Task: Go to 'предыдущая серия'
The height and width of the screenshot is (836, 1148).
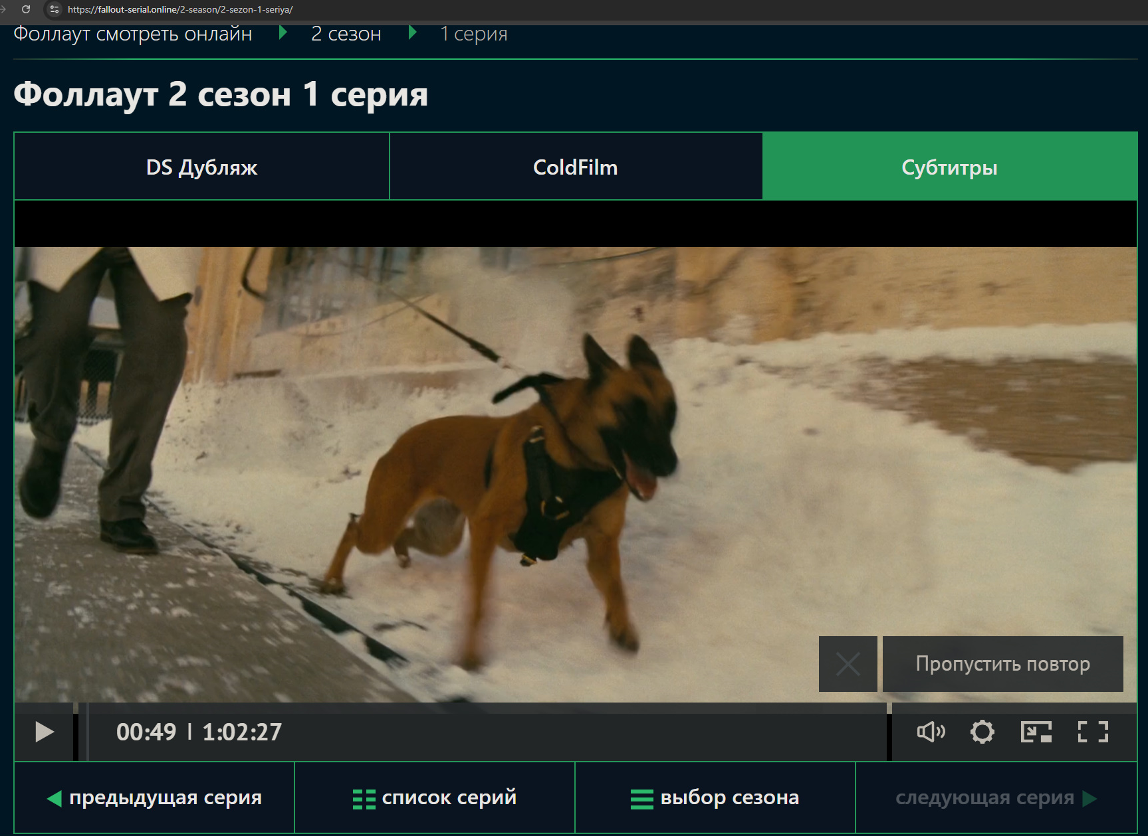Action: pos(154,797)
